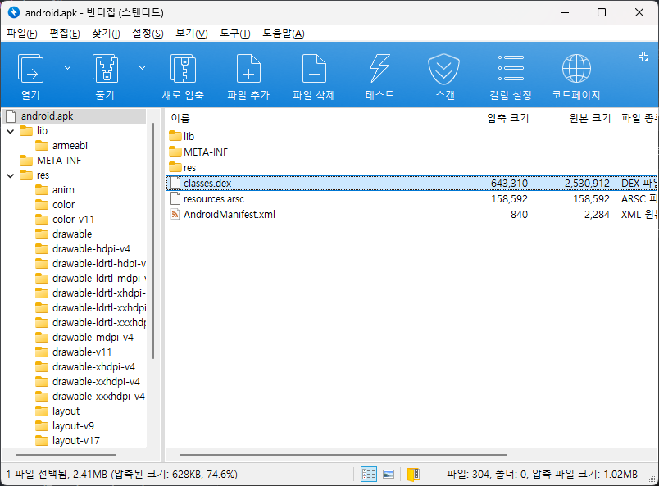Image resolution: width=659 pixels, height=486 pixels.
Task: Click 2,284 original size value
Action: click(597, 215)
